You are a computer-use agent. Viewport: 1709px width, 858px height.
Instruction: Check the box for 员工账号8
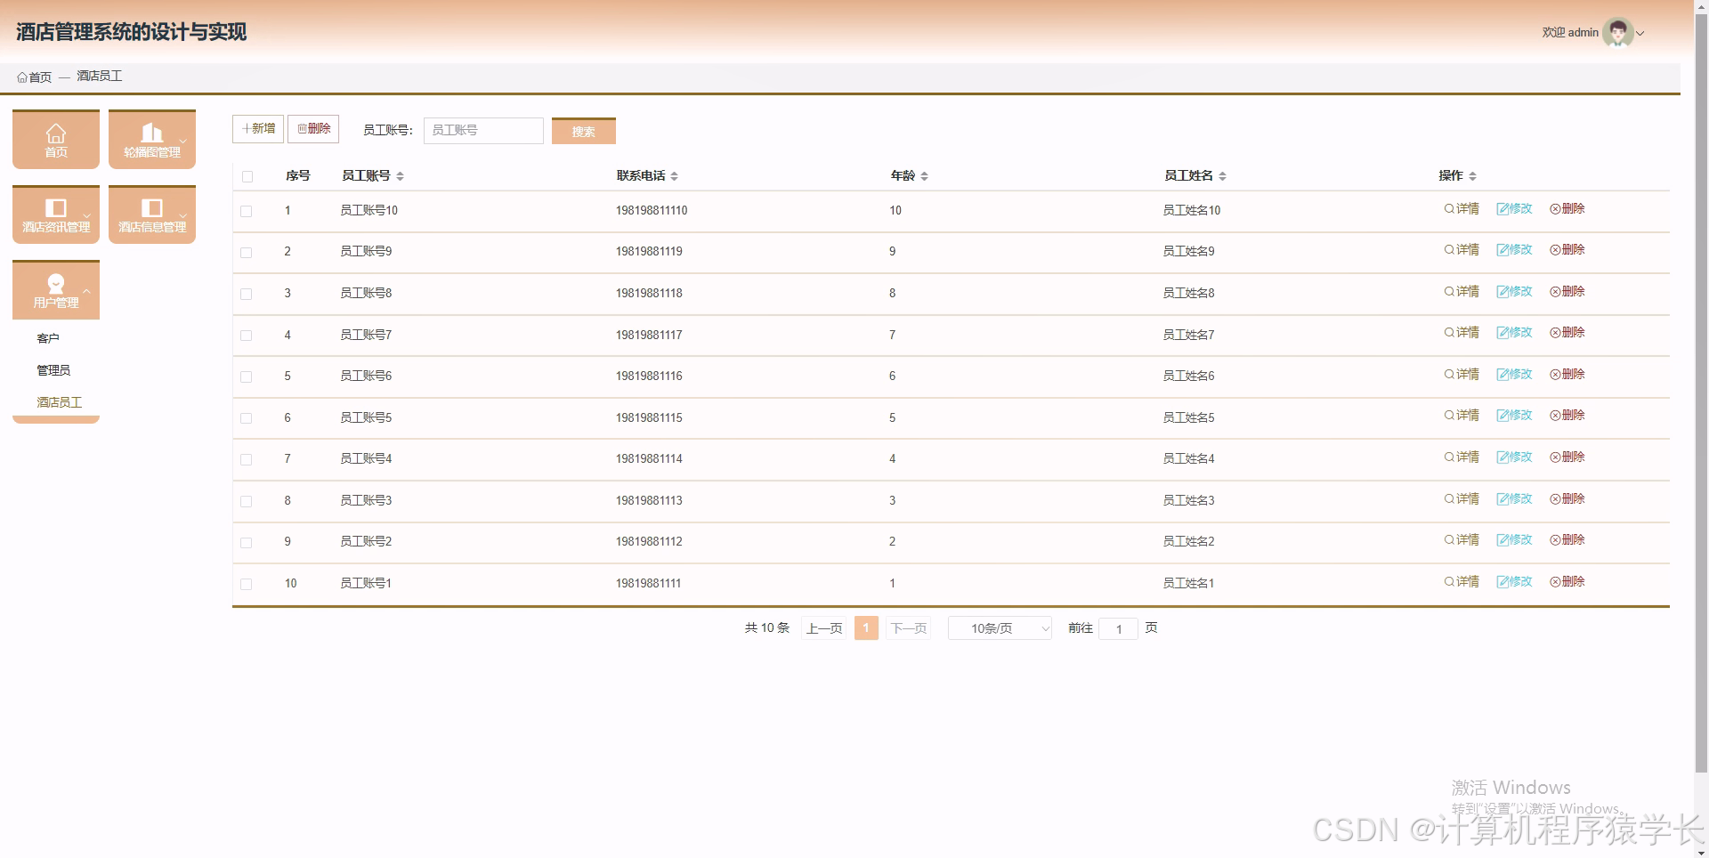[x=247, y=294]
